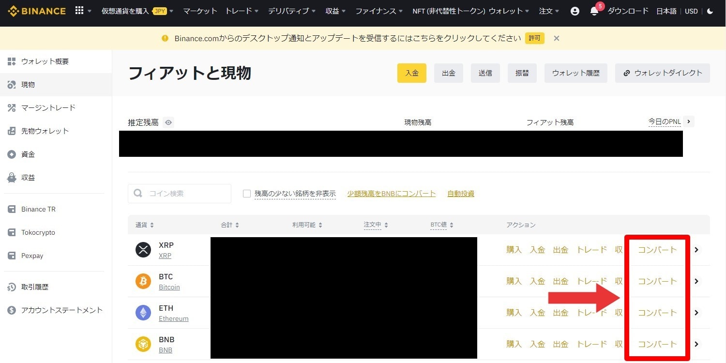Click コンバート in BNB row
This screenshot has width=726, height=363.
(x=657, y=344)
